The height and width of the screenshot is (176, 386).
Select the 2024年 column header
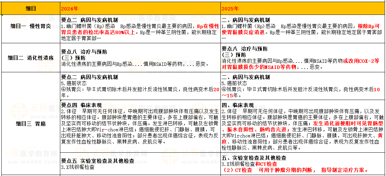tap(69, 8)
